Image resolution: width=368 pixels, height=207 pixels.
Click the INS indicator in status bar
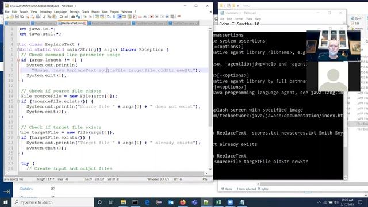205,179
